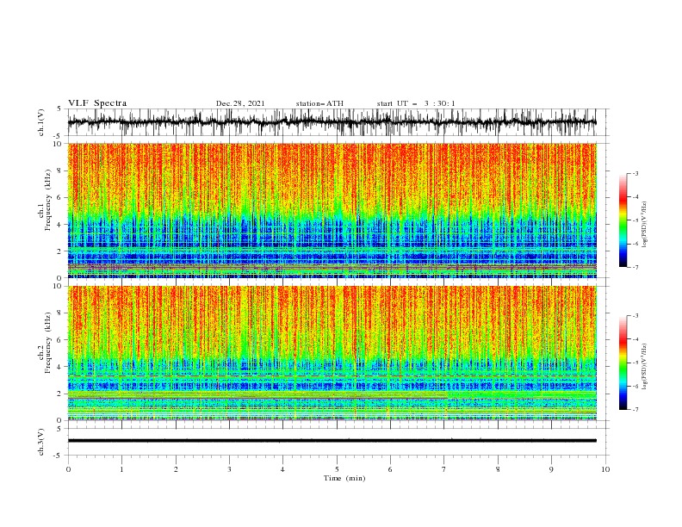Click the 'Time (min)' axis label
The height and width of the screenshot is (527, 682).
tap(344, 478)
